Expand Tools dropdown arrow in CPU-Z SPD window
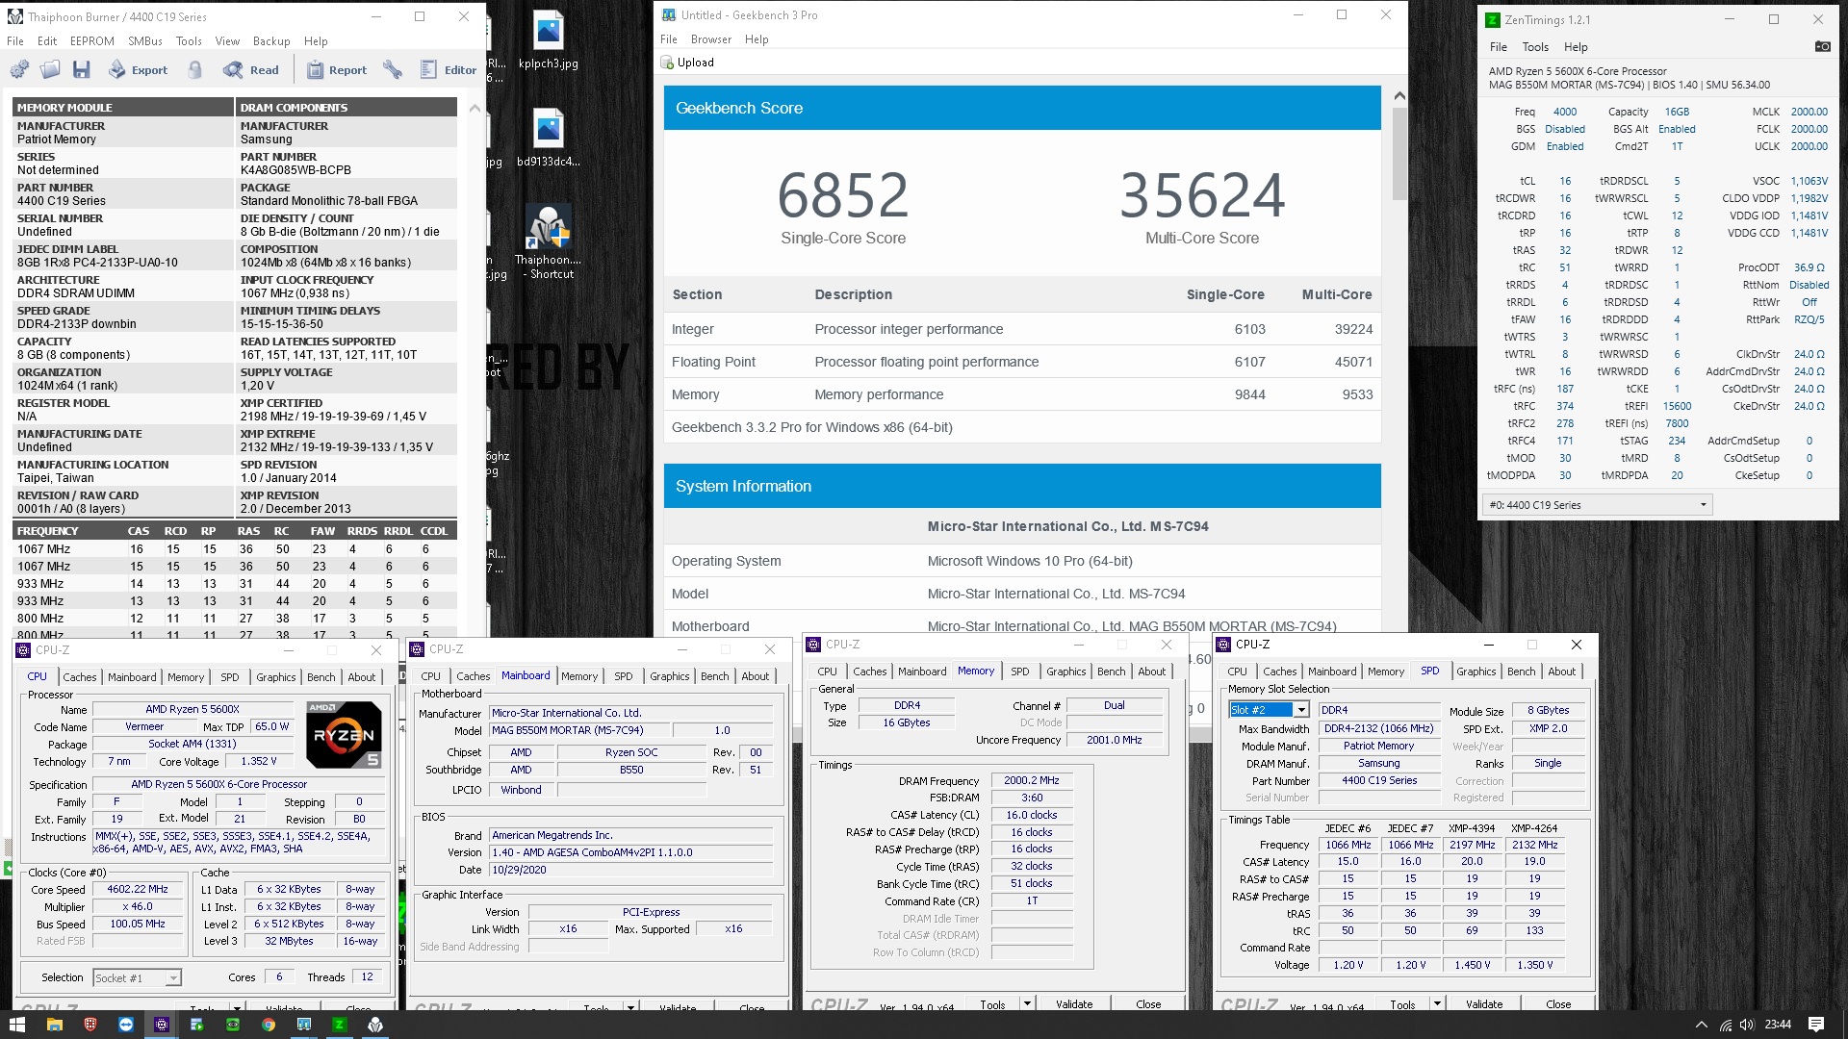Screen dimensions: 1848x1039 point(1437,1004)
